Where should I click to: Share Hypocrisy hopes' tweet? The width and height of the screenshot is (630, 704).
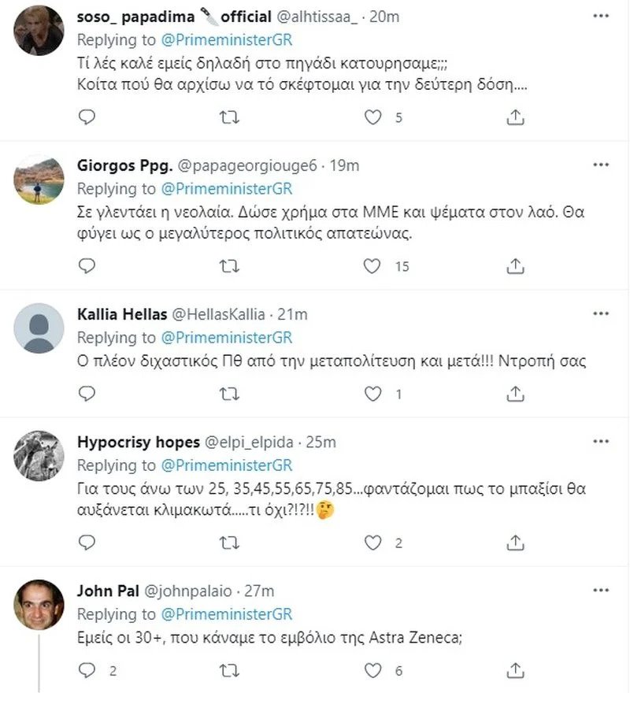click(x=515, y=543)
